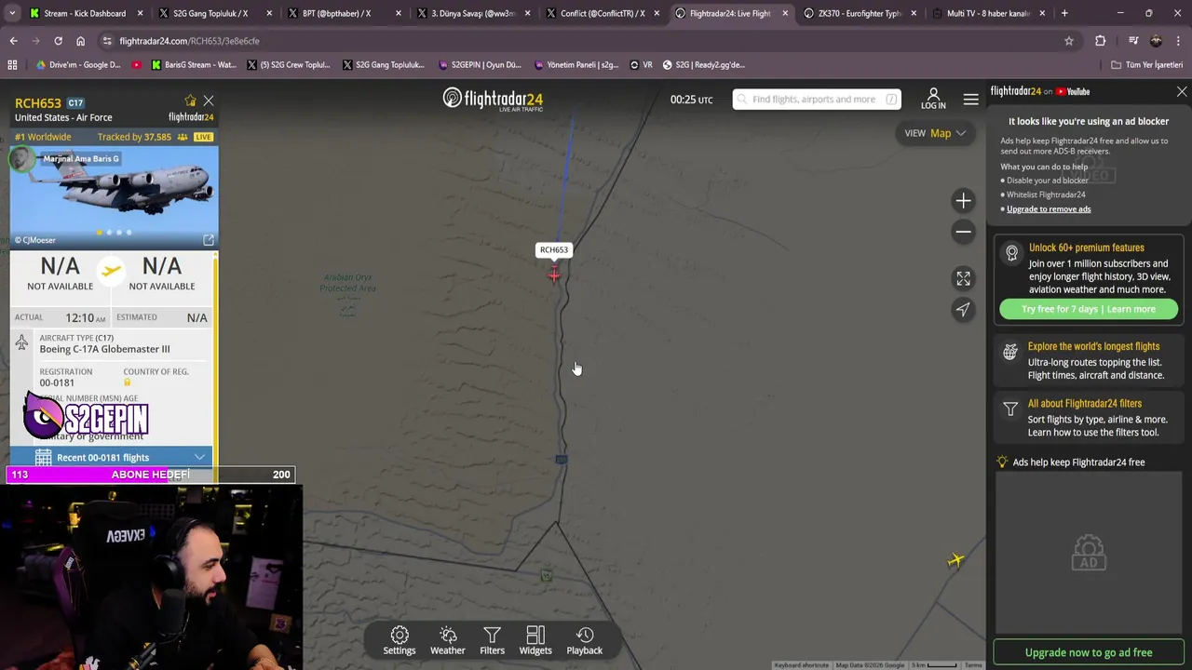Open Keyboard shortcuts map link
This screenshot has height=670, width=1192.
tap(801, 665)
